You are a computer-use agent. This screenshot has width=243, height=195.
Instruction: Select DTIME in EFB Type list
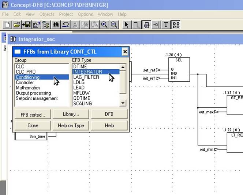click(x=96, y=66)
